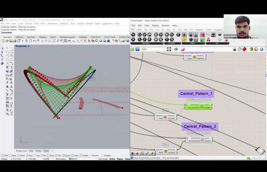
Task: Click the eye preview icon in Grasshopper toolbar
Action: coord(176,49)
